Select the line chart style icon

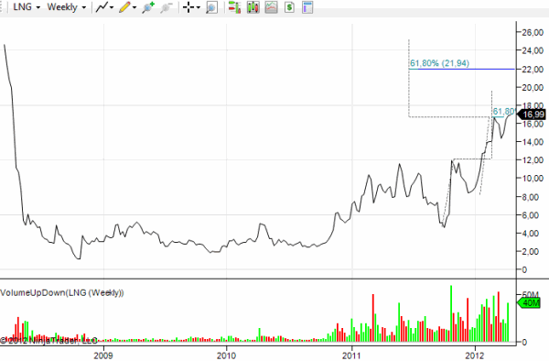(102, 7)
